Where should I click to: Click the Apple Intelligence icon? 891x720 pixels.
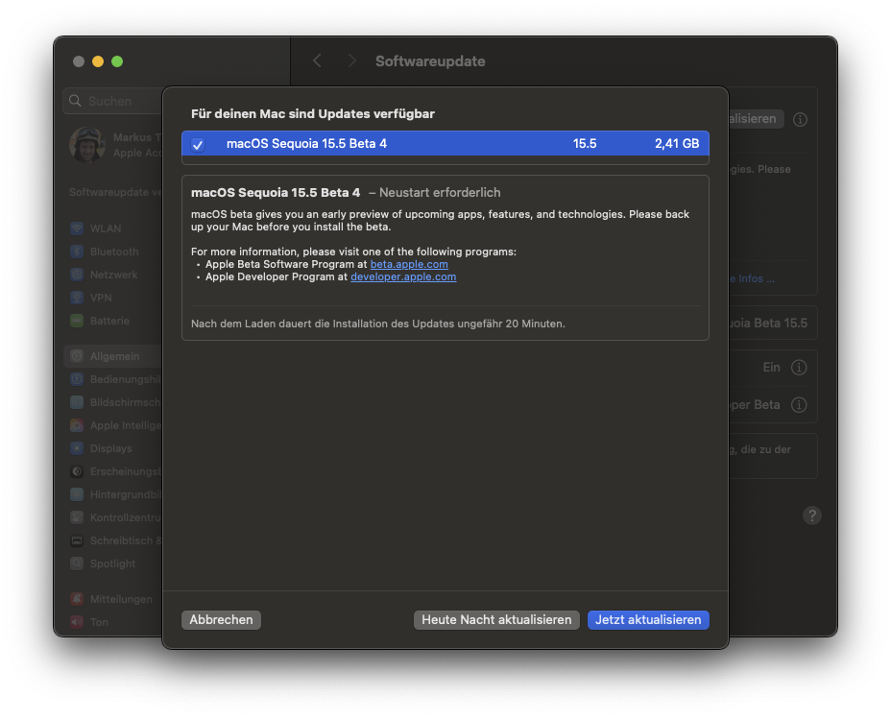(x=77, y=425)
